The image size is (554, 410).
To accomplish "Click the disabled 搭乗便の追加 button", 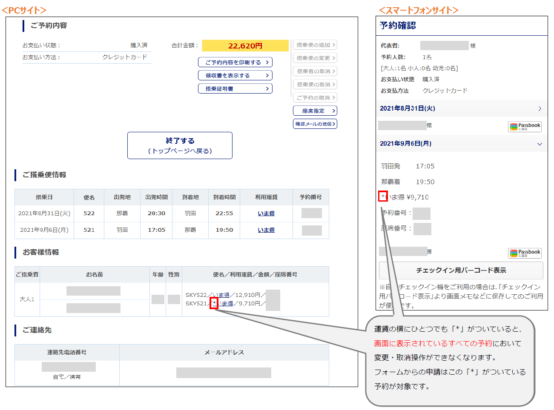I will click(315, 45).
